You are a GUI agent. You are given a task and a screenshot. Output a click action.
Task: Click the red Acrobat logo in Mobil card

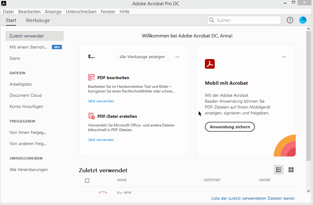coord(210,64)
